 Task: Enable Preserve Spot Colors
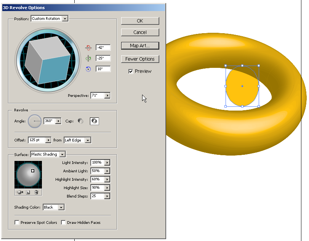17,222
